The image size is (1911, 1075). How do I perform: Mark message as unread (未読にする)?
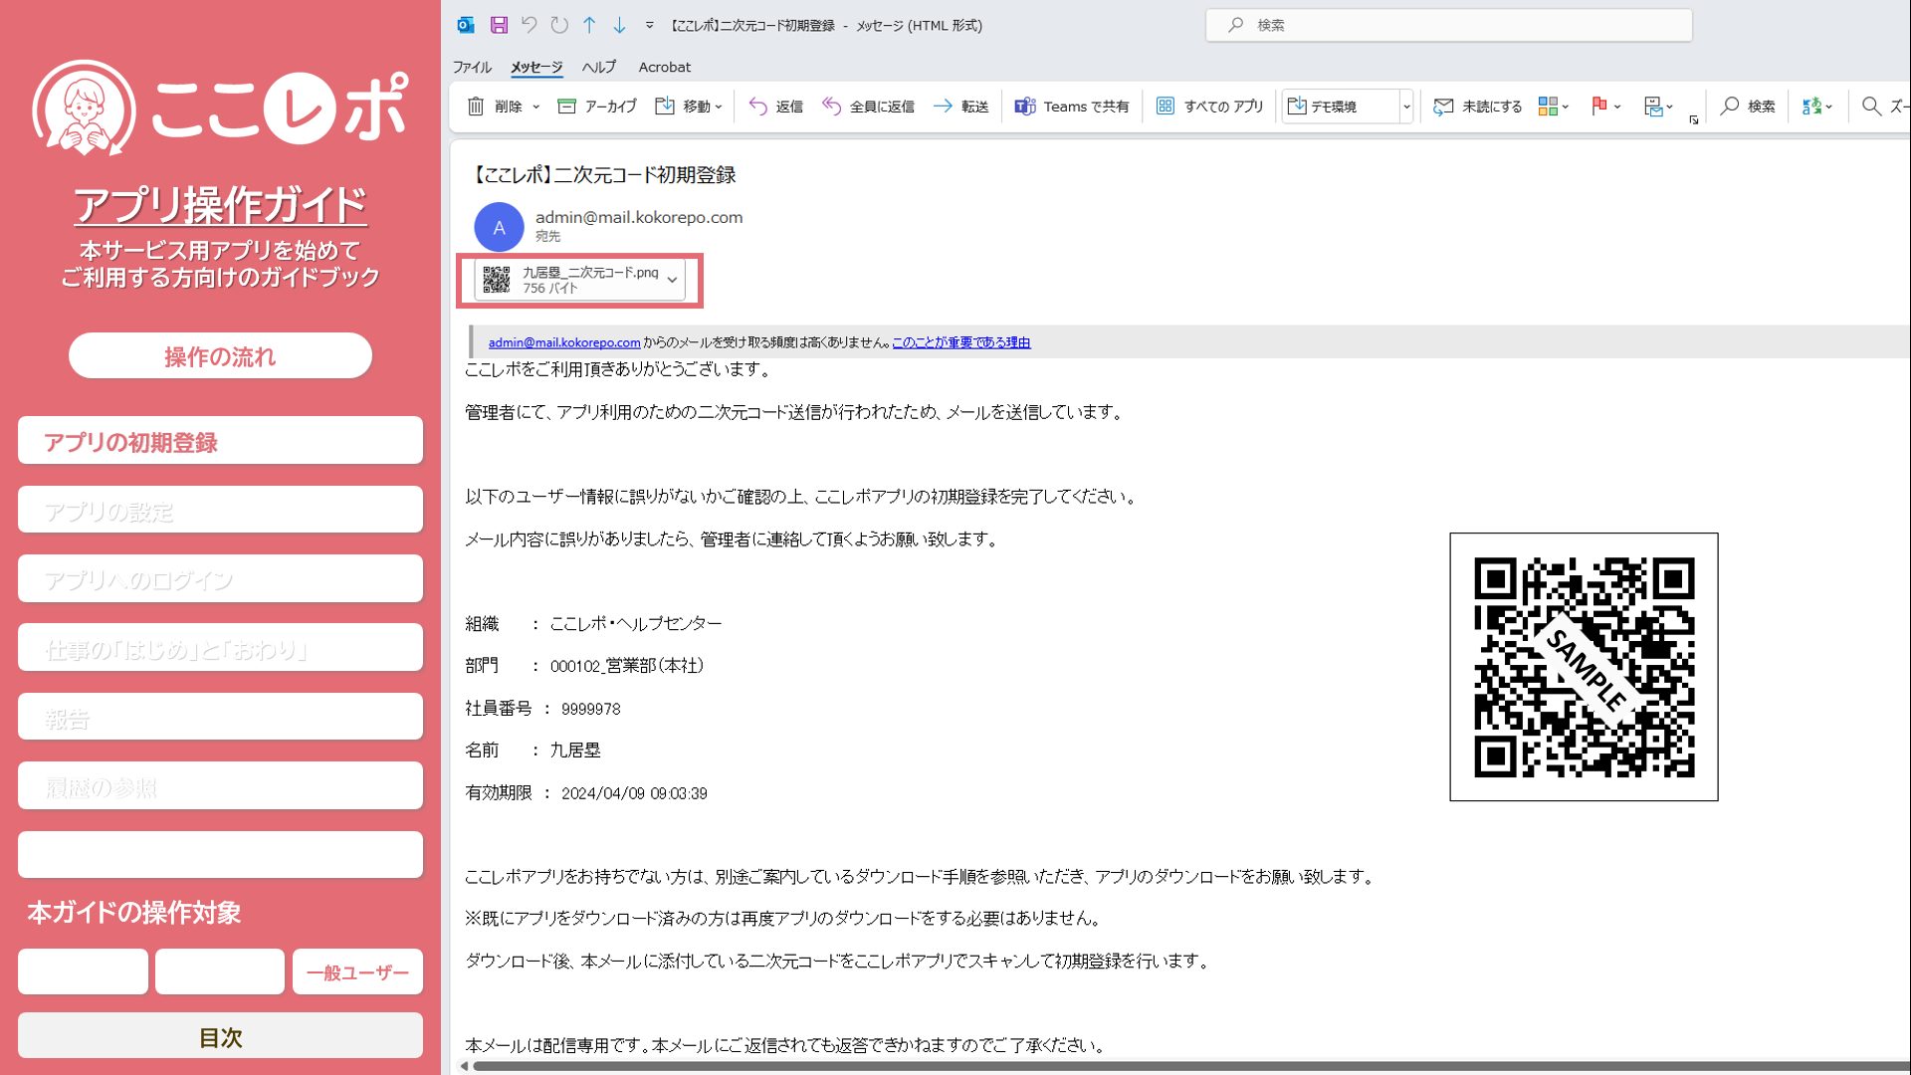[1478, 107]
